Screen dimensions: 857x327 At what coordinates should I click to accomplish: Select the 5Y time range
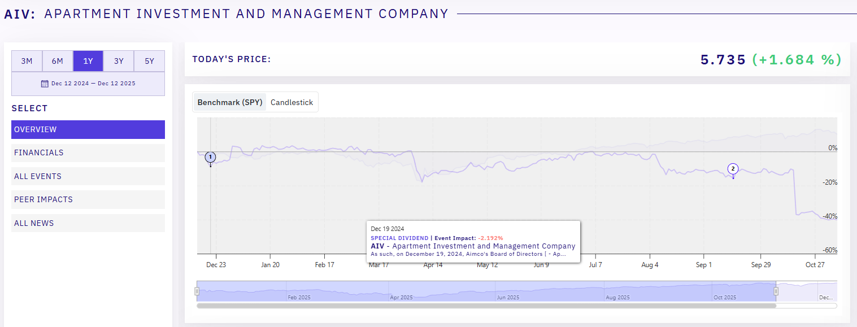pos(149,61)
